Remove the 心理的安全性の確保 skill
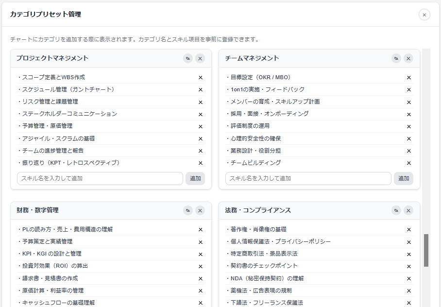The image size is (441, 307). click(x=409, y=139)
